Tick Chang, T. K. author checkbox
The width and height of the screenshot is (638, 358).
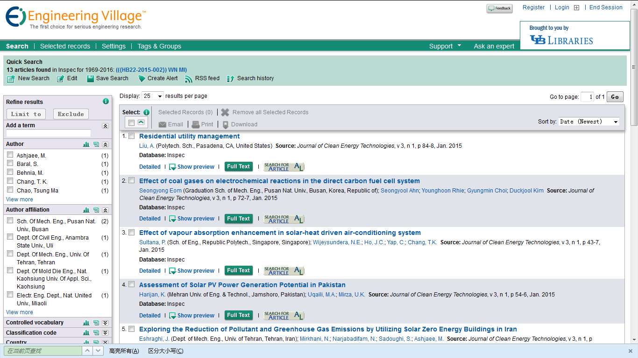[x=10, y=181]
